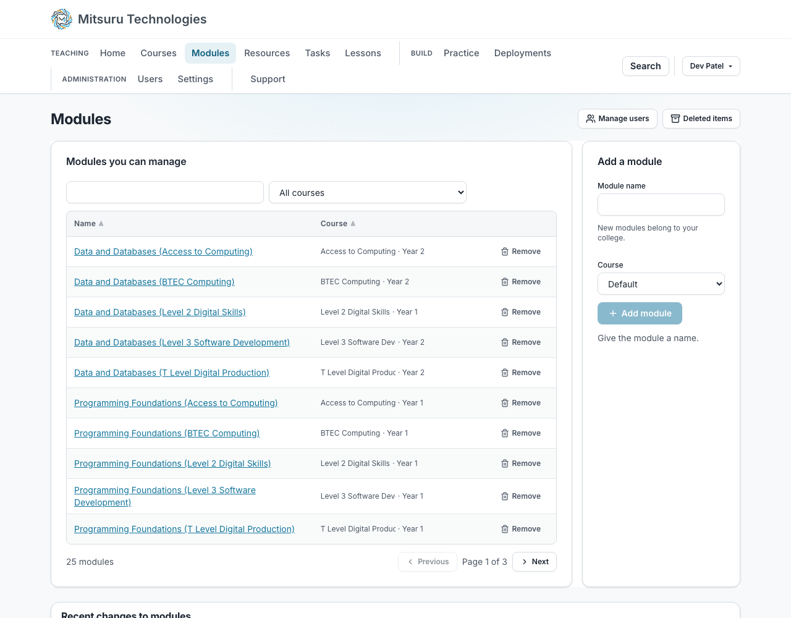Go to the Courses nav item

tap(158, 53)
